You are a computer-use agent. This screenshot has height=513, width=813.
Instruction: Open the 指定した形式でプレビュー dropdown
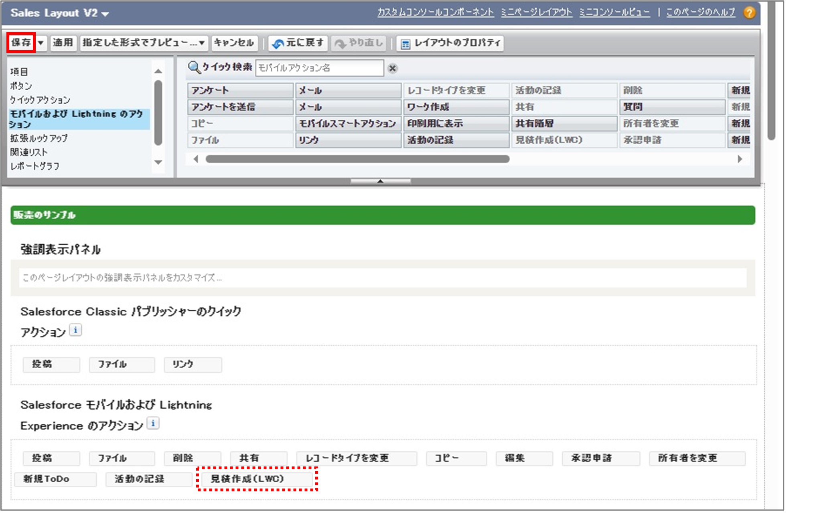(144, 43)
